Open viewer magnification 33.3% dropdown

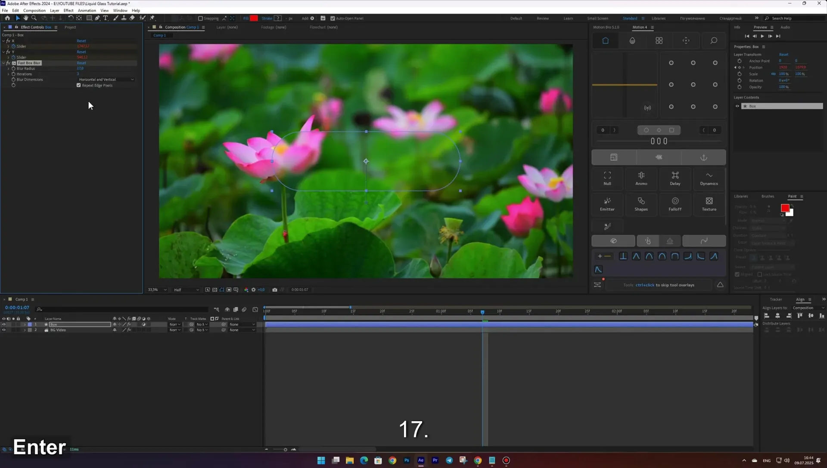(157, 290)
